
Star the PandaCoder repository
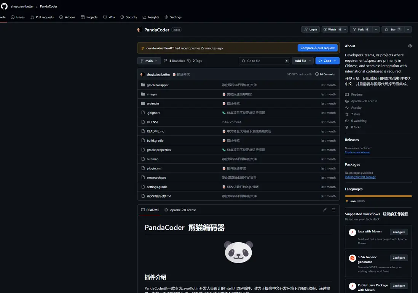[393, 29]
